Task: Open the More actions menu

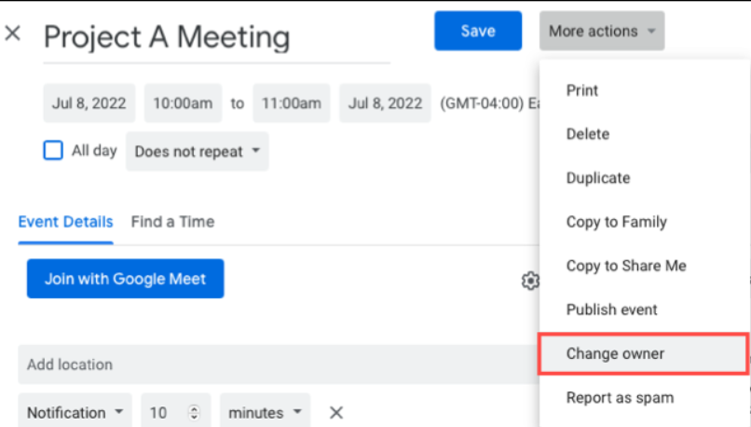Action: (601, 31)
